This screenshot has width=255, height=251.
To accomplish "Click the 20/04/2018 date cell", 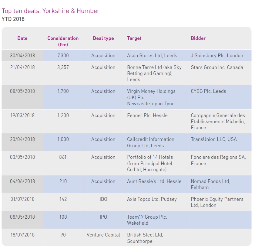I will (22, 142).
